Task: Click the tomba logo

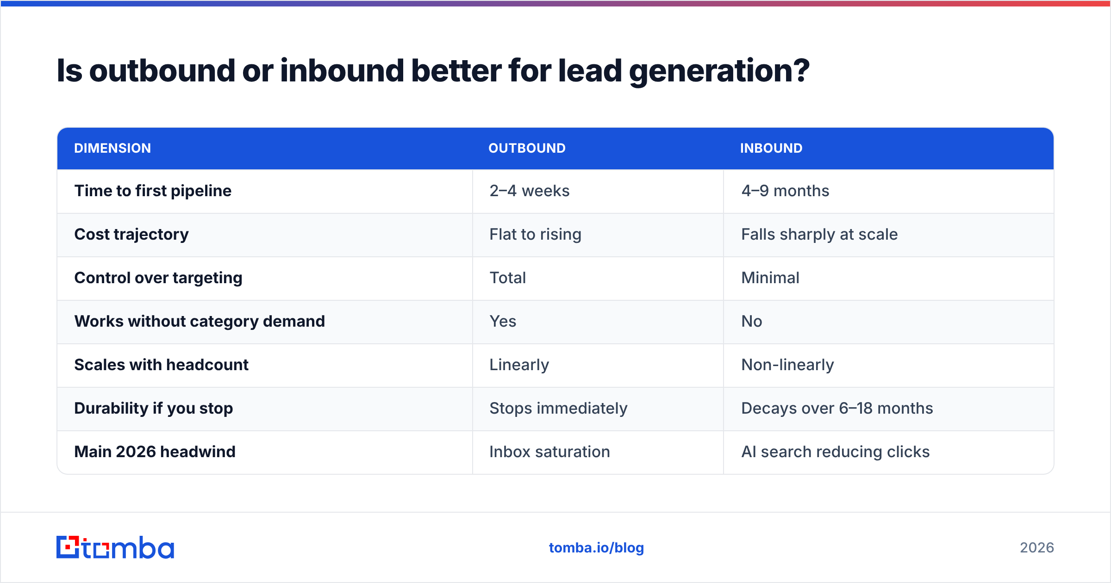Action: (115, 547)
